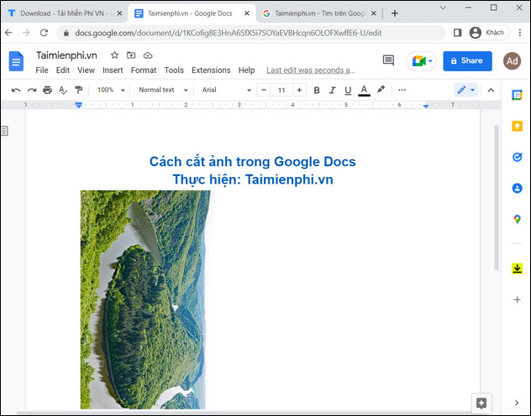Open the Chrome three-dot menu

click(520, 33)
